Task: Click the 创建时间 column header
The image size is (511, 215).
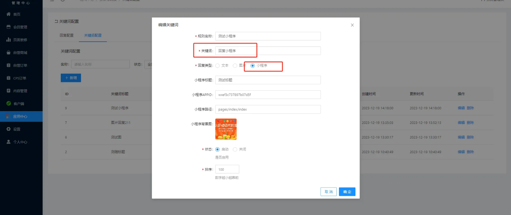Action: [x=369, y=94]
